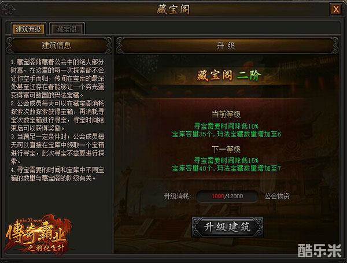Open the 藏宝阁 tab
The width and height of the screenshot is (347, 263).
(x=67, y=29)
